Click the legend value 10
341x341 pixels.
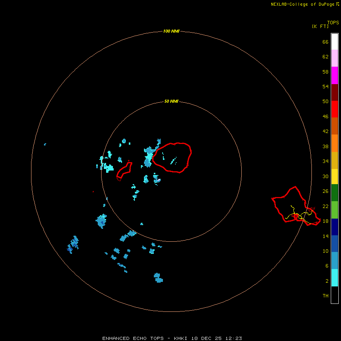(325, 251)
